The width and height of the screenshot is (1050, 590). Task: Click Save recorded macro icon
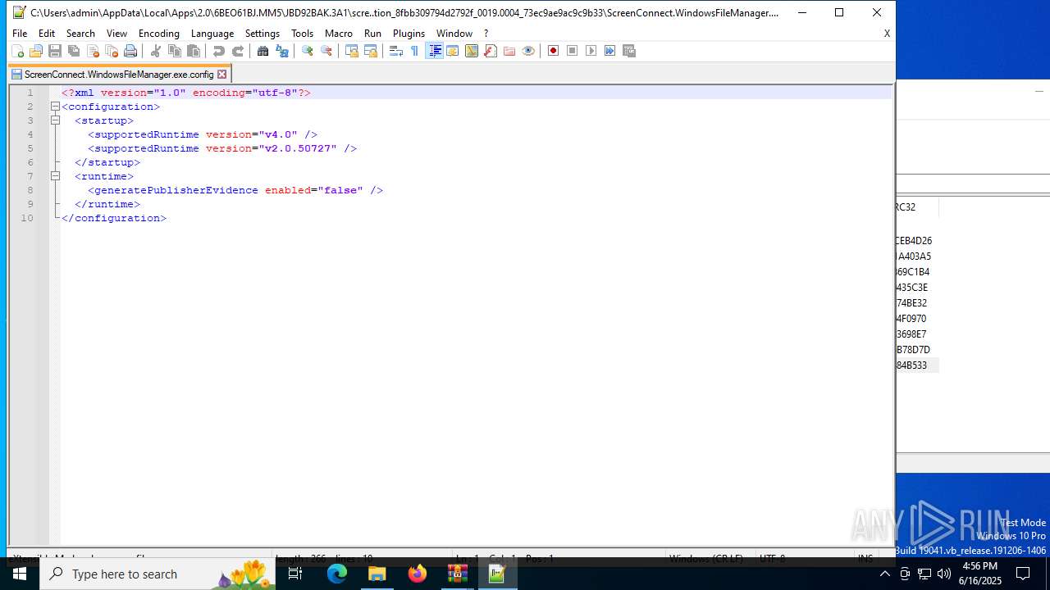(629, 51)
